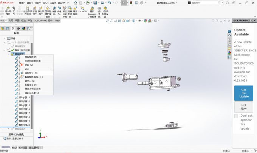The width and height of the screenshot is (257, 153).
Task: Select the arrow Select tool in the top bar
Action: tap(124, 3)
